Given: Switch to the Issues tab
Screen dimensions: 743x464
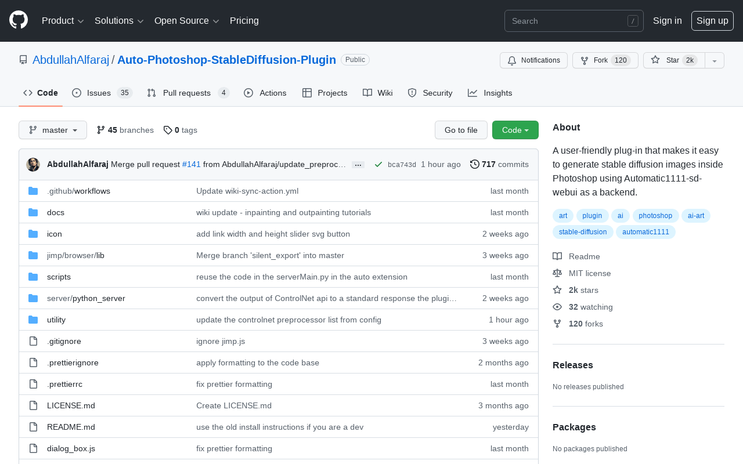Looking at the screenshot, I should pos(102,93).
